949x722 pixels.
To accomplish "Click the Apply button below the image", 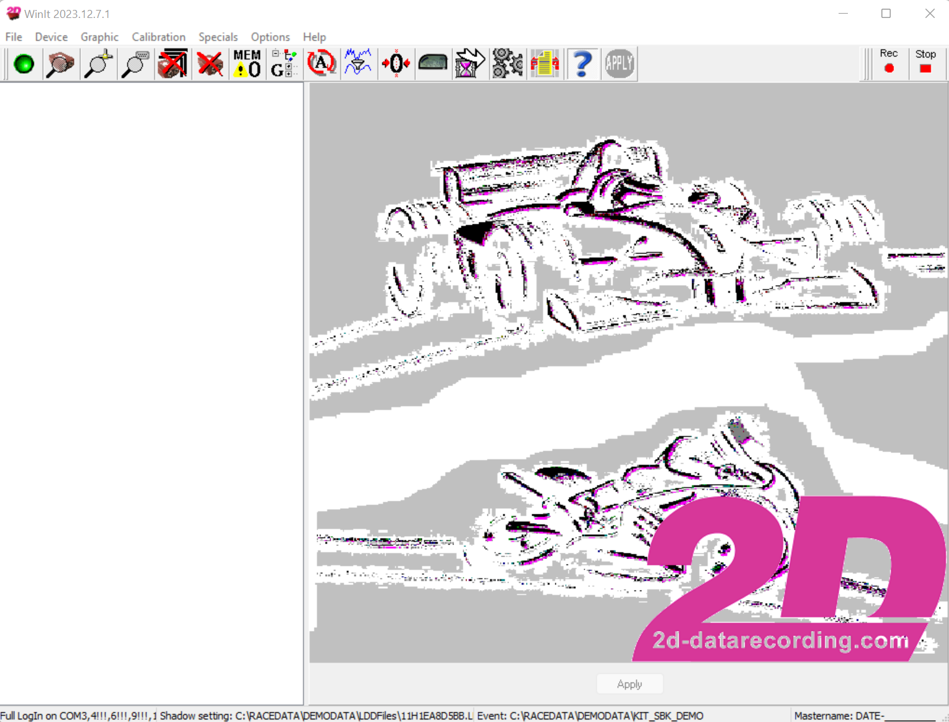I will point(629,684).
